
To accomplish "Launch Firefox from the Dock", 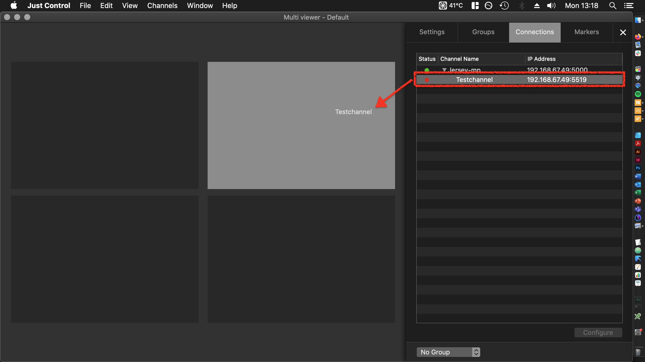I will pyautogui.click(x=638, y=37).
